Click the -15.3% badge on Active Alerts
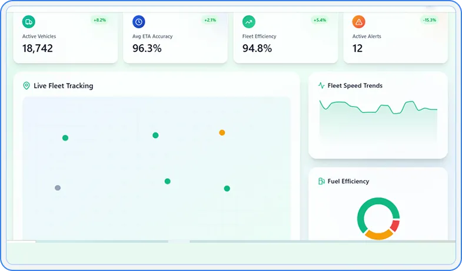 429,20
